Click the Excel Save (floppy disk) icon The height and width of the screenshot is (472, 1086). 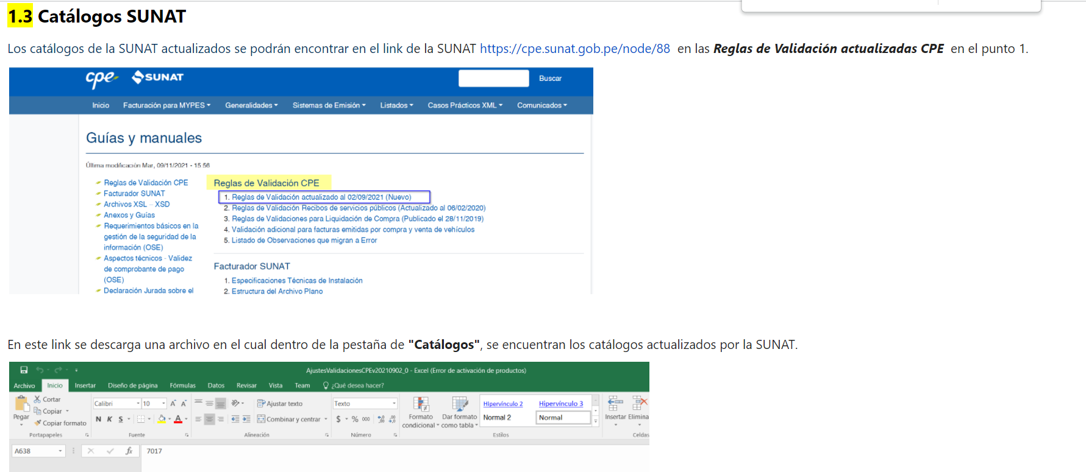click(x=24, y=370)
